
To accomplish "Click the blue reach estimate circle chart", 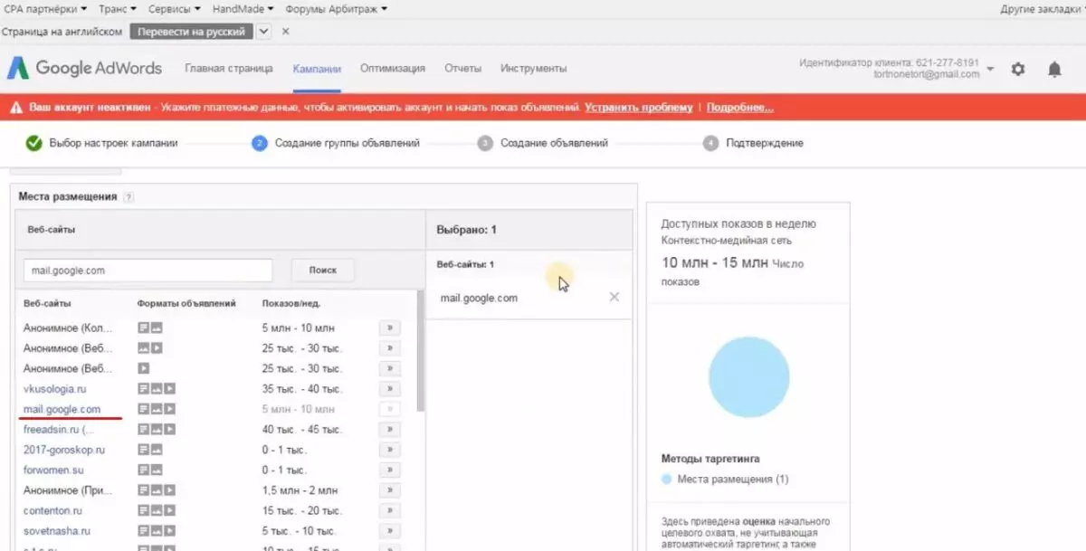I will (748, 377).
